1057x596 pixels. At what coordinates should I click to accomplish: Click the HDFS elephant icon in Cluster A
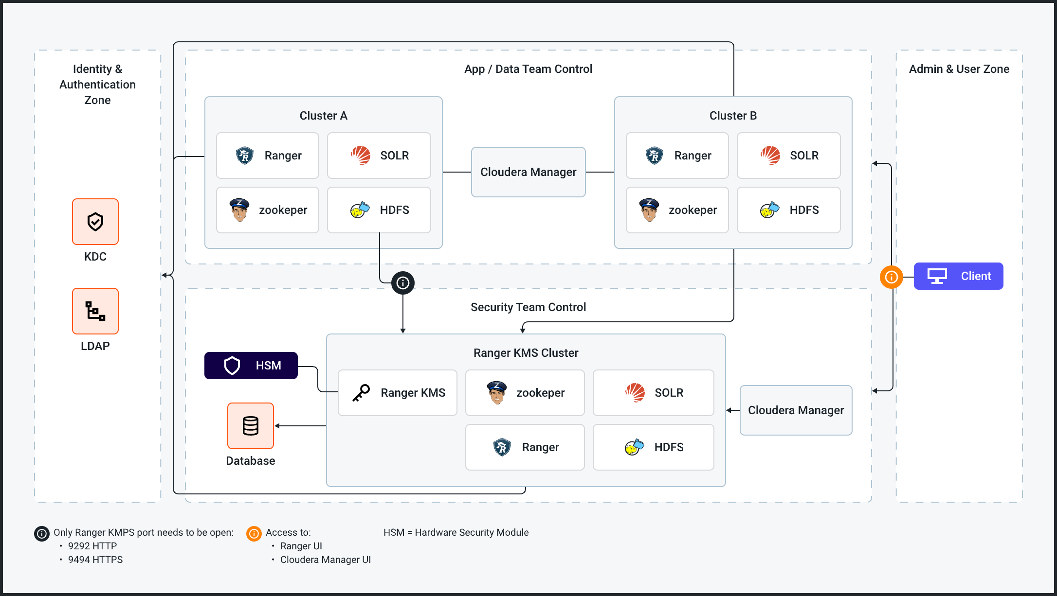(360, 210)
